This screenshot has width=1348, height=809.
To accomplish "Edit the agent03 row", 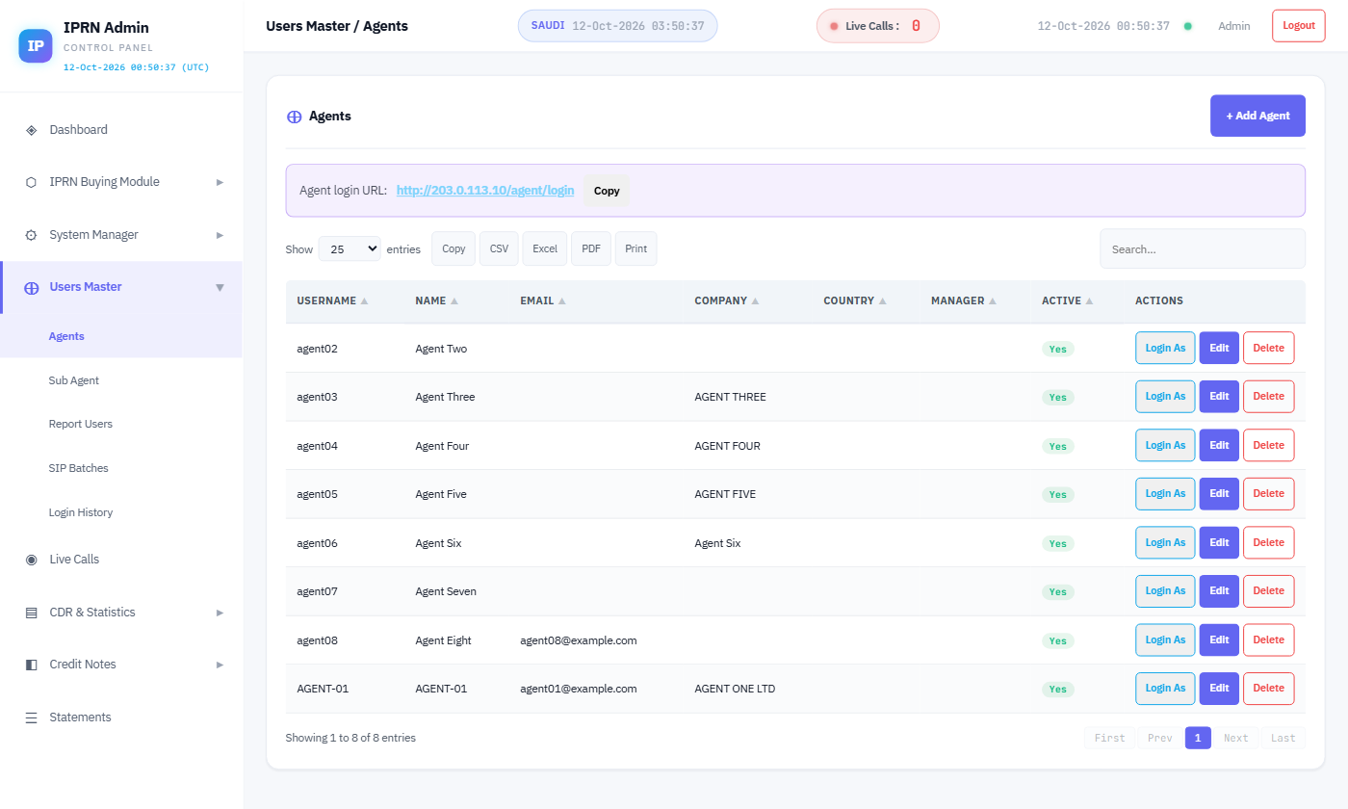I will (1219, 397).
